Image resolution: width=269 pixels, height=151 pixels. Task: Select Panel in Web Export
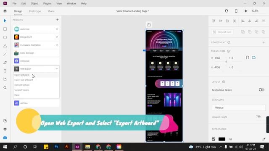coord(17,95)
